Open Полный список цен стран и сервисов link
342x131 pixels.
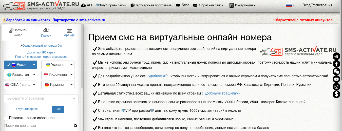click(41, 57)
